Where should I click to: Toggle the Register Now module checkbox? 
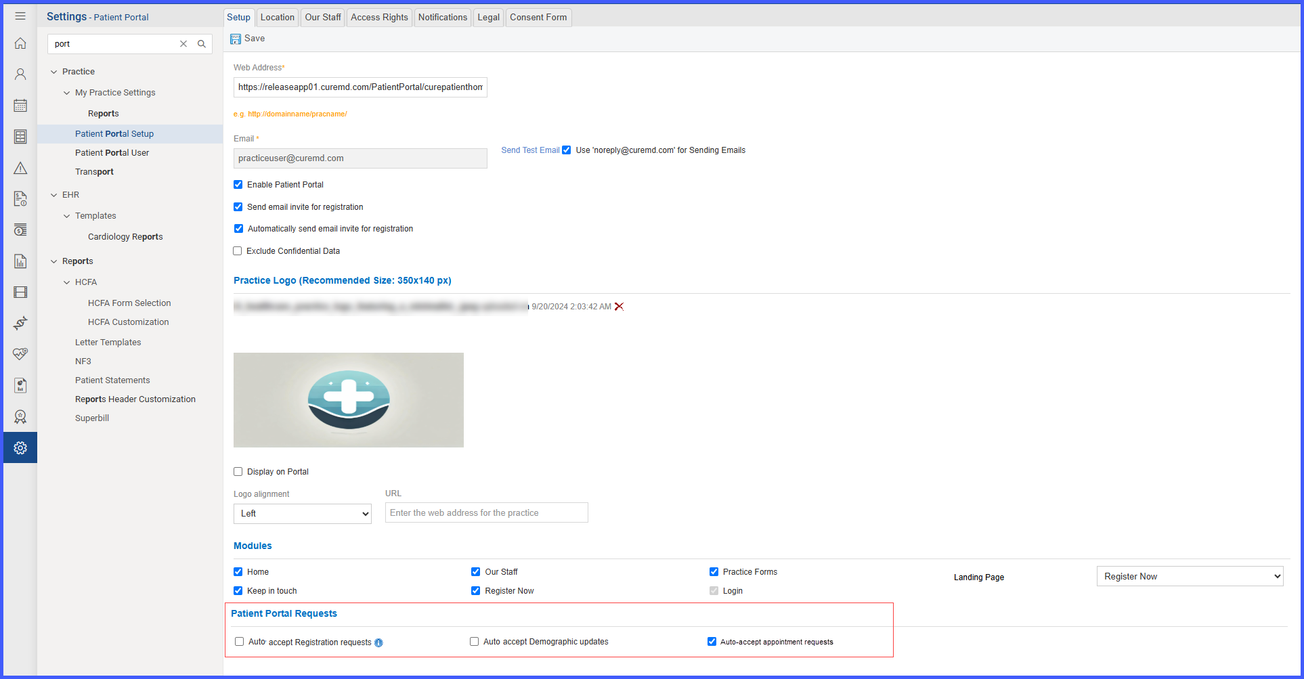point(476,591)
